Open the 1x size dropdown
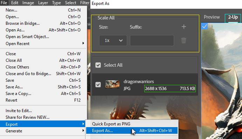The width and height of the screenshot is (242, 139). [113, 41]
